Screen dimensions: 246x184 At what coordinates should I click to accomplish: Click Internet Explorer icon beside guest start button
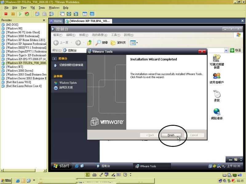pyautogui.click(x=77, y=166)
